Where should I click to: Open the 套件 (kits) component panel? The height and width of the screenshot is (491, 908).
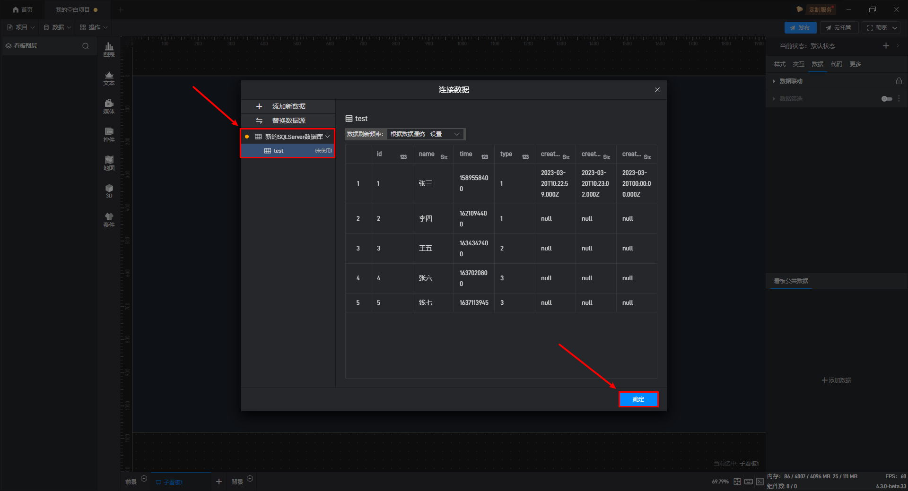click(x=109, y=220)
